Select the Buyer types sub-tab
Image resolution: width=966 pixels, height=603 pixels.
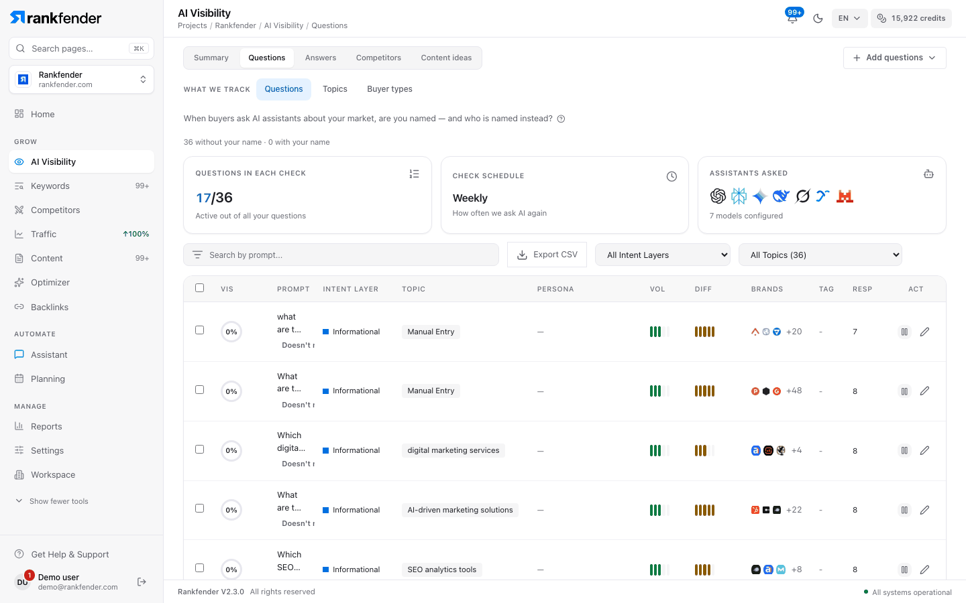390,89
